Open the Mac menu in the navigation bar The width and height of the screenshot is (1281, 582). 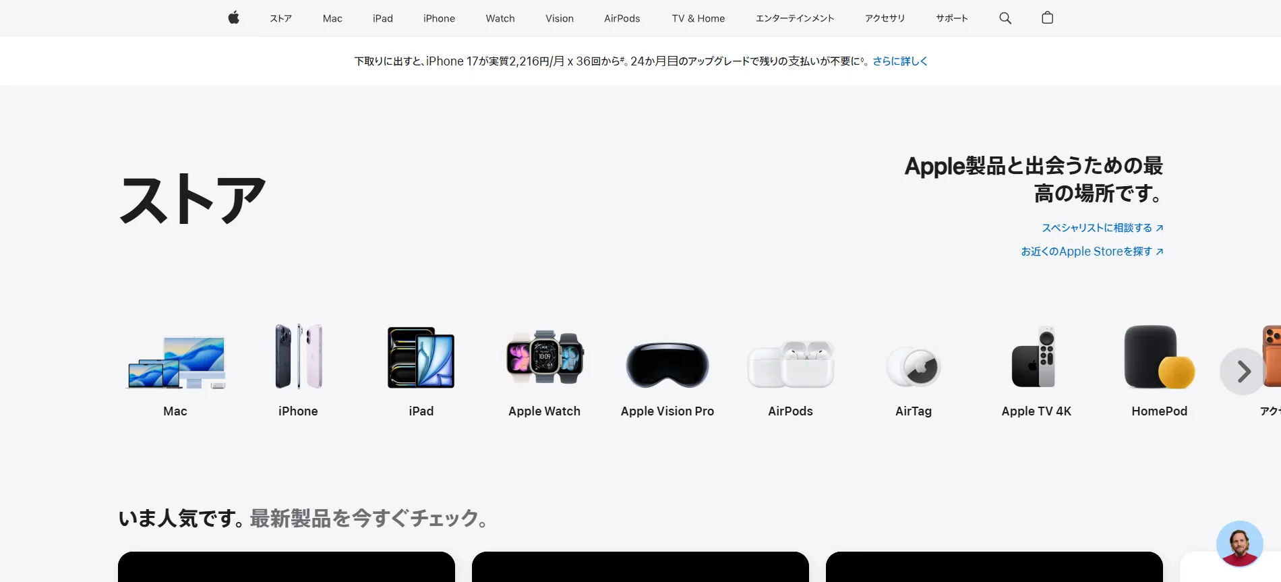pyautogui.click(x=332, y=18)
